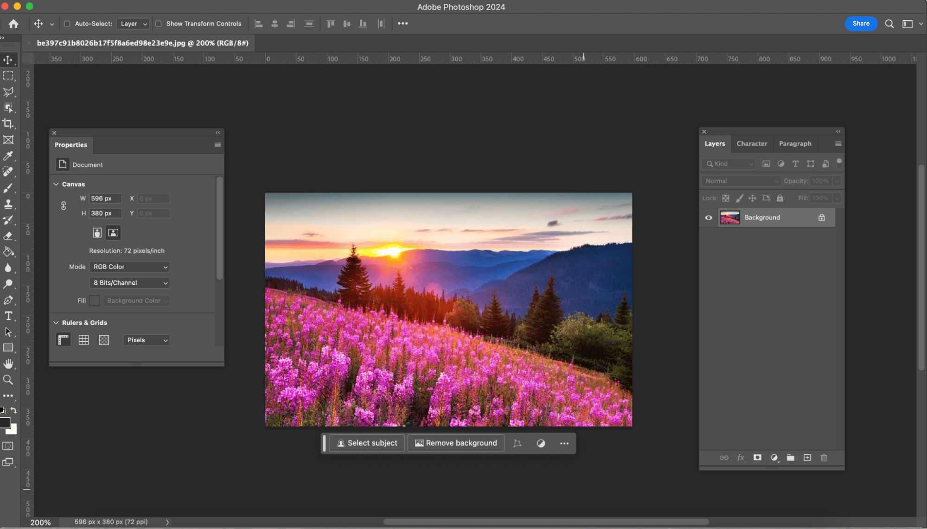
Task: Select the Blur tool
Action: tap(8, 268)
